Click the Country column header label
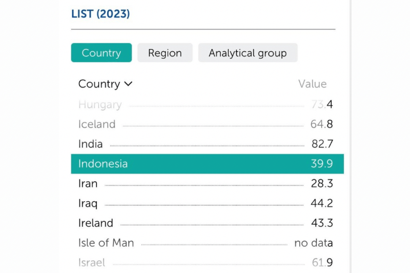 tap(99, 84)
